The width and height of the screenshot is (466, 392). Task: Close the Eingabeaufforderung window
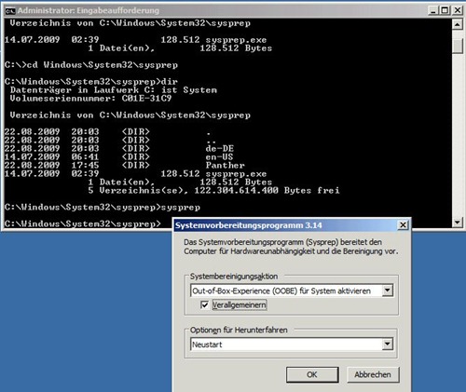pyautogui.click(x=458, y=10)
